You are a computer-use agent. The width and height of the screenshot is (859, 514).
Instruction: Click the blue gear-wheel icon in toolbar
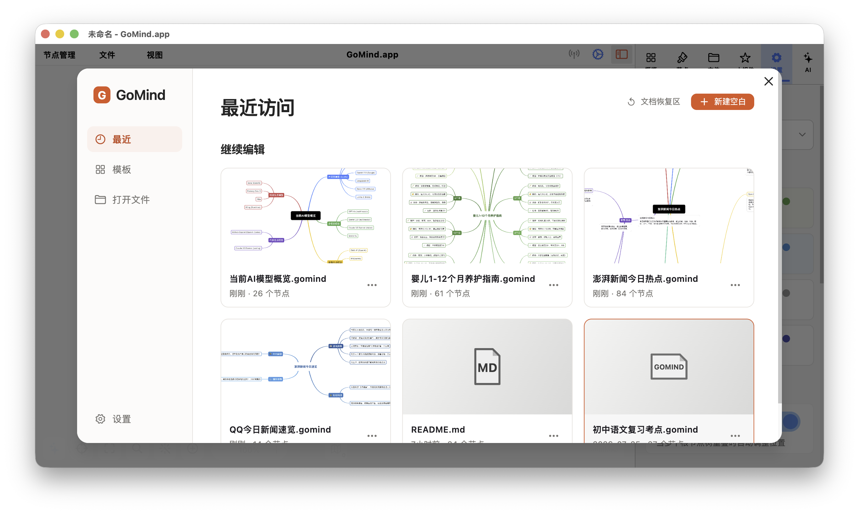[598, 54]
